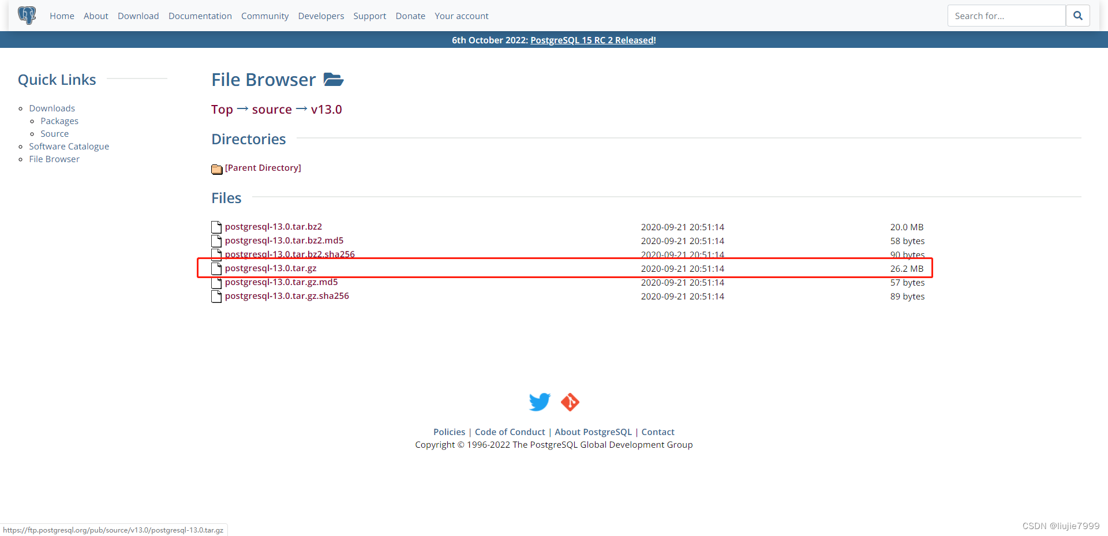Click the Quick Links heading
The width and height of the screenshot is (1108, 536).
point(57,80)
